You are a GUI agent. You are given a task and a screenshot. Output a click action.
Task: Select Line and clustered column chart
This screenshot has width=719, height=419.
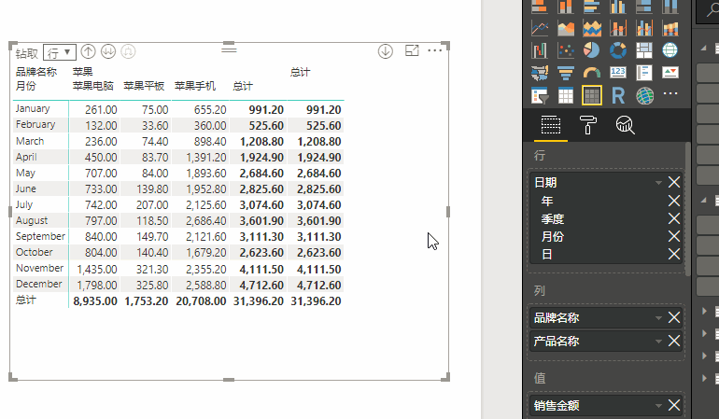[644, 28]
